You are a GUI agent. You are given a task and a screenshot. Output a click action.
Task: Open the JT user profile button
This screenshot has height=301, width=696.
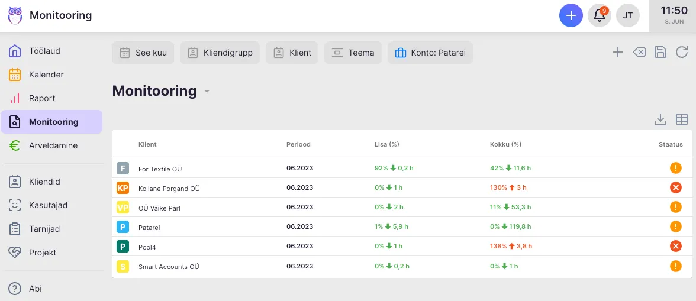coord(628,15)
